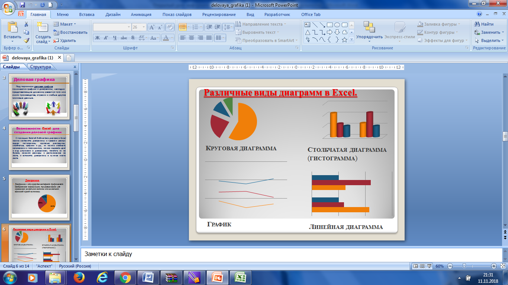Viewport: 508px width, 285px height.
Task: Zoom in with the plus button
Action: point(494,266)
